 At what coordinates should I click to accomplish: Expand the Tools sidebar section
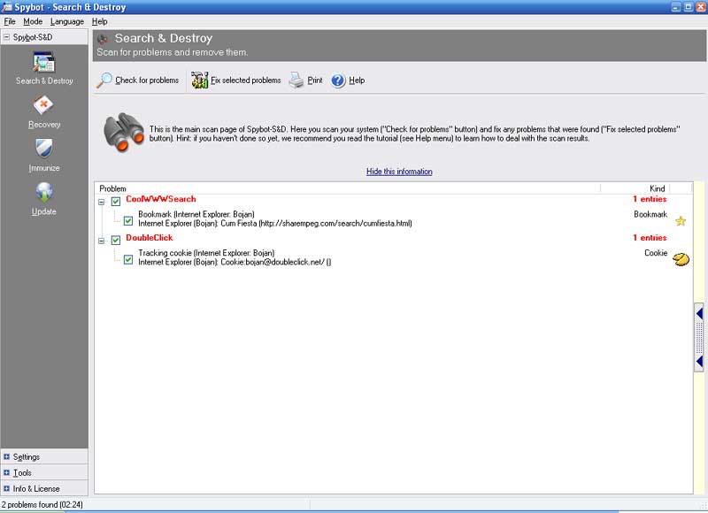[x=6, y=472]
